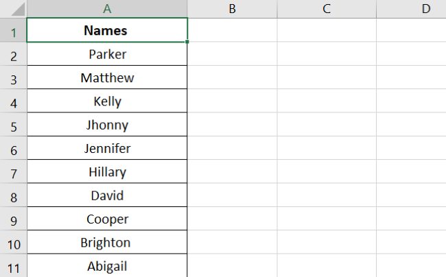
Task: Select the cell with Kelly
Action: [107, 101]
